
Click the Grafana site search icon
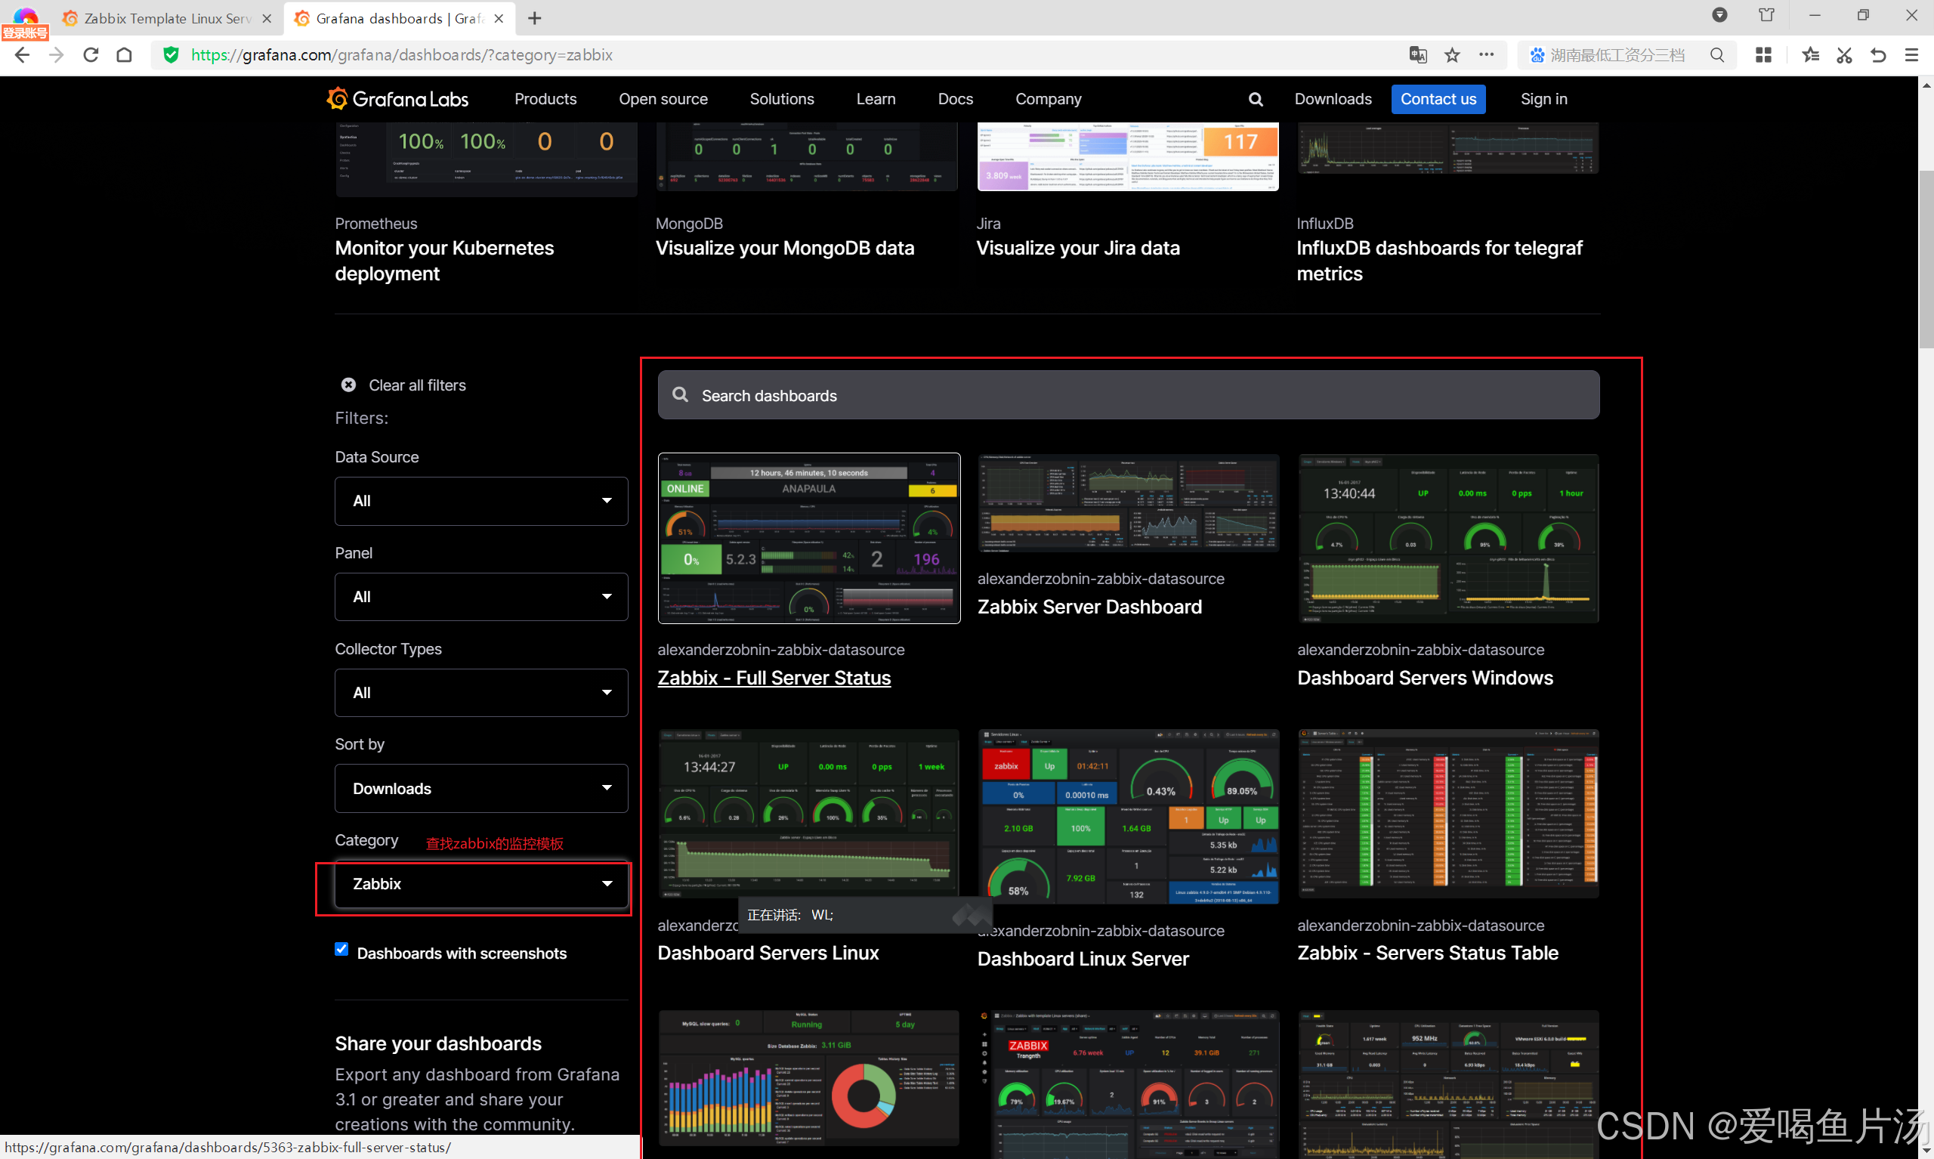coord(1256,99)
